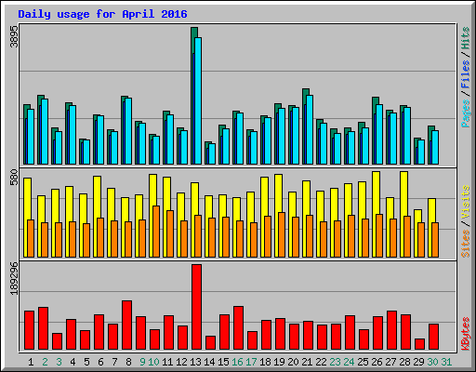Click day label 2 on x-axis
This screenshot has height=372, width=476.
pos(45,362)
